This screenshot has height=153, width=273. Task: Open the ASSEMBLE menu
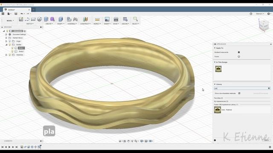[x=72, y=24]
